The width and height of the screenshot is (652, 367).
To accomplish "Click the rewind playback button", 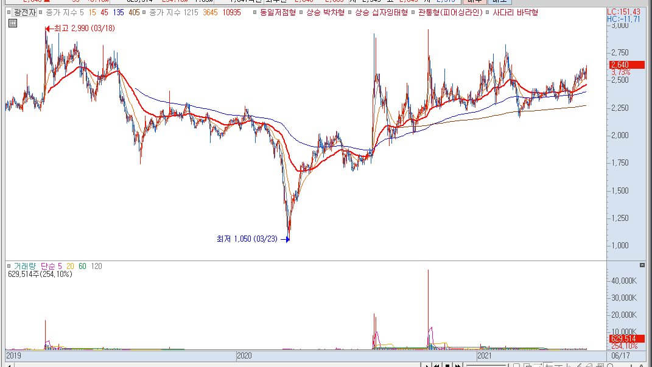I will click(x=436, y=365).
